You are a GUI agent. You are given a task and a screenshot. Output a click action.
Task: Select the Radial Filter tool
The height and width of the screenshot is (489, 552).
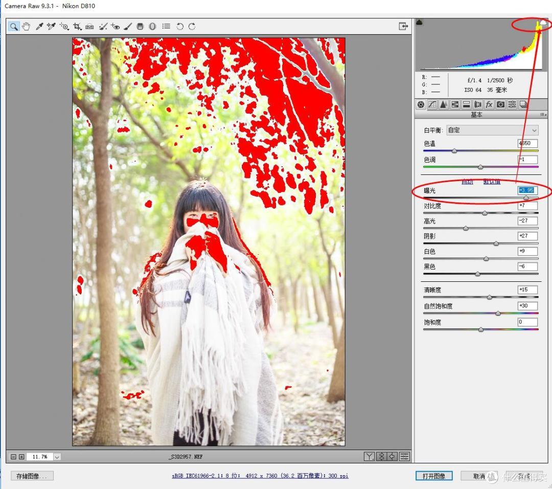coord(152,27)
